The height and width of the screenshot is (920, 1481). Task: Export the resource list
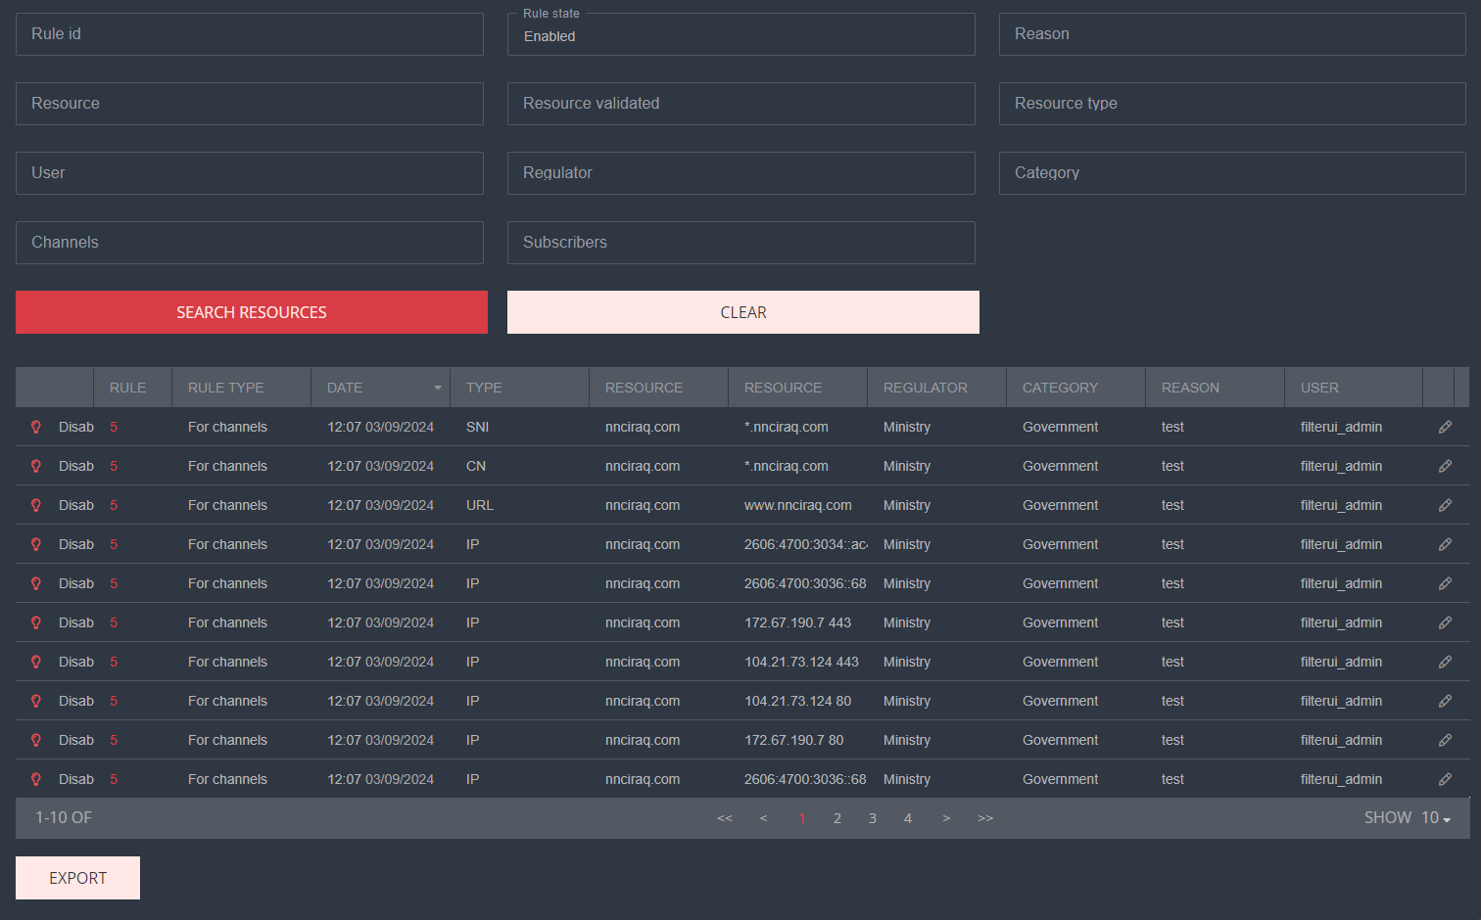point(77,878)
